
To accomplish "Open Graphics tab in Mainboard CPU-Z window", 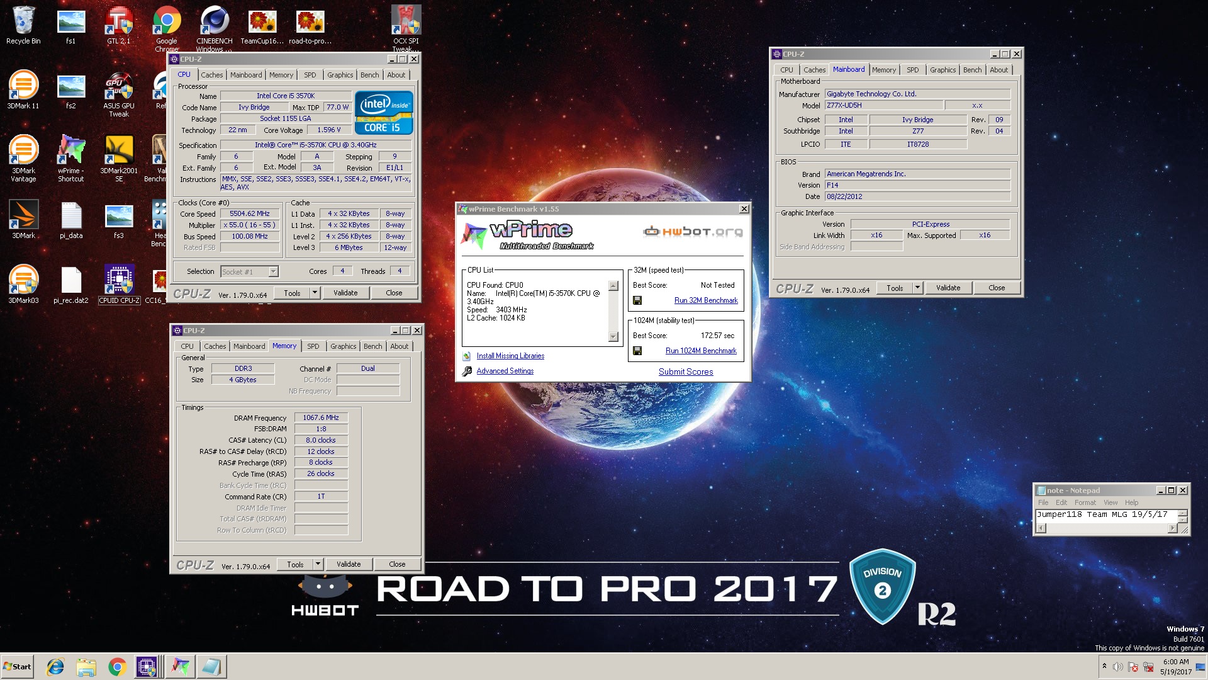I will click(942, 70).
